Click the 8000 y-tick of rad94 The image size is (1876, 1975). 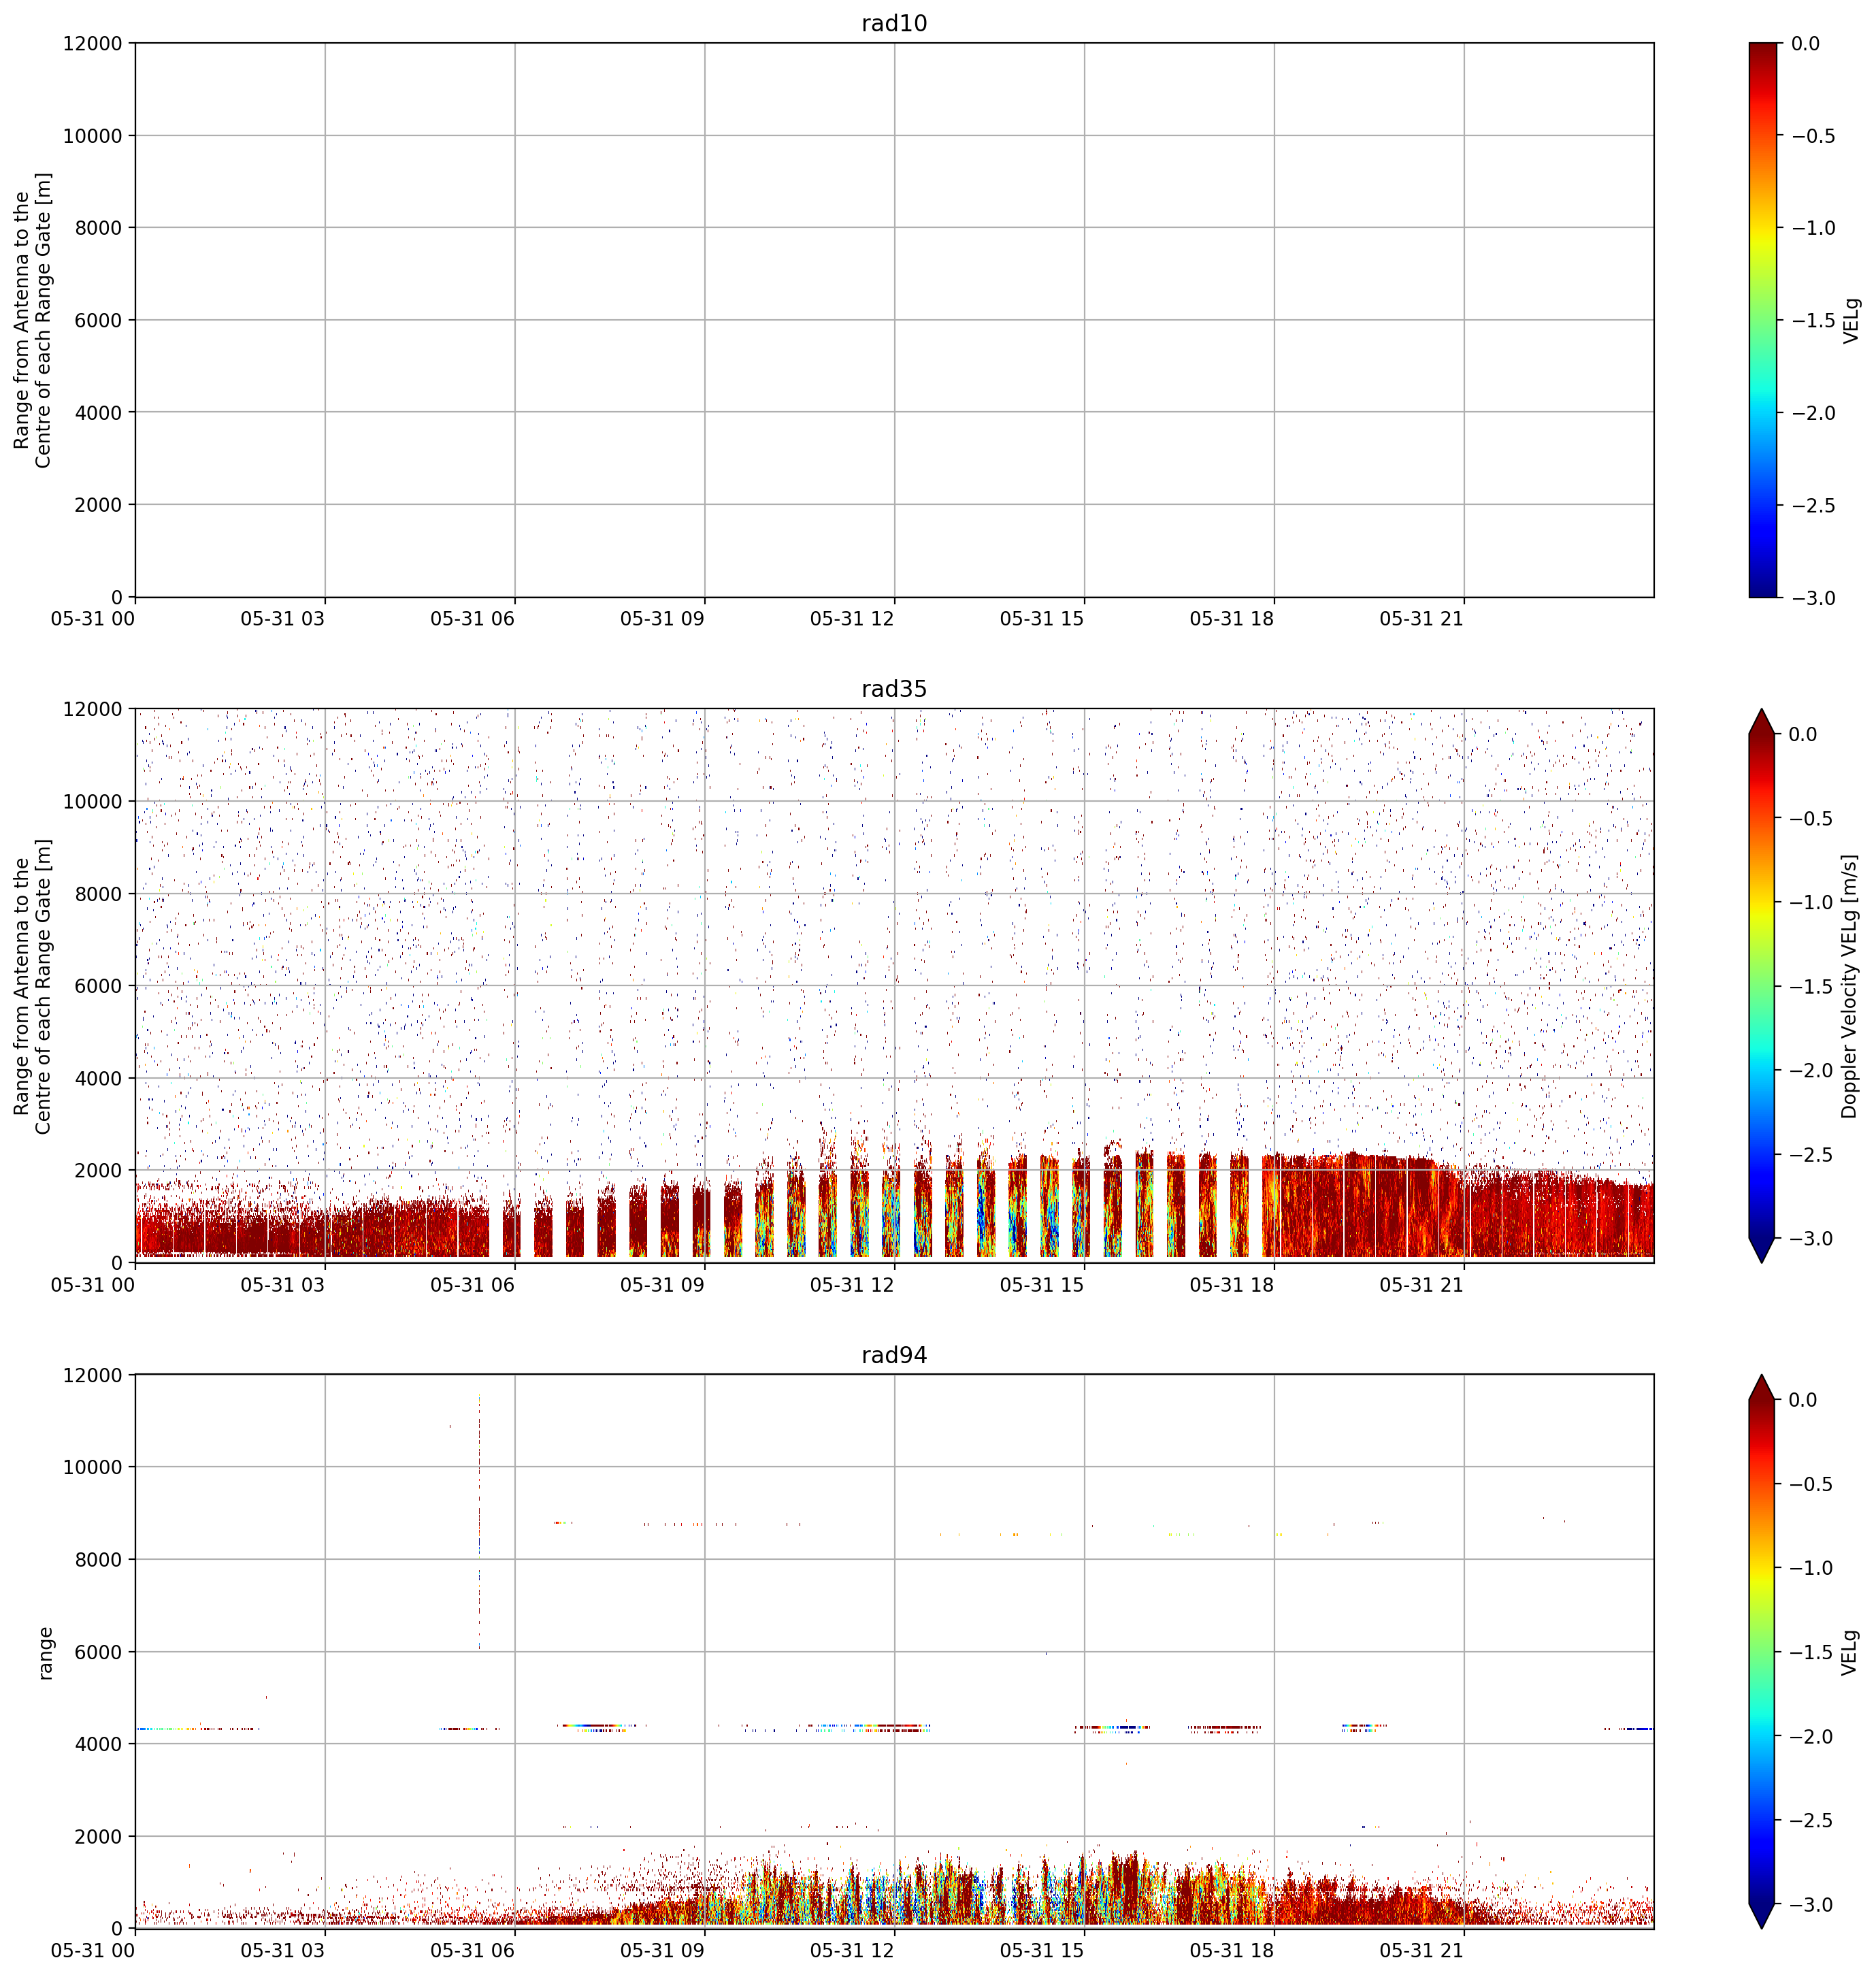[98, 1559]
